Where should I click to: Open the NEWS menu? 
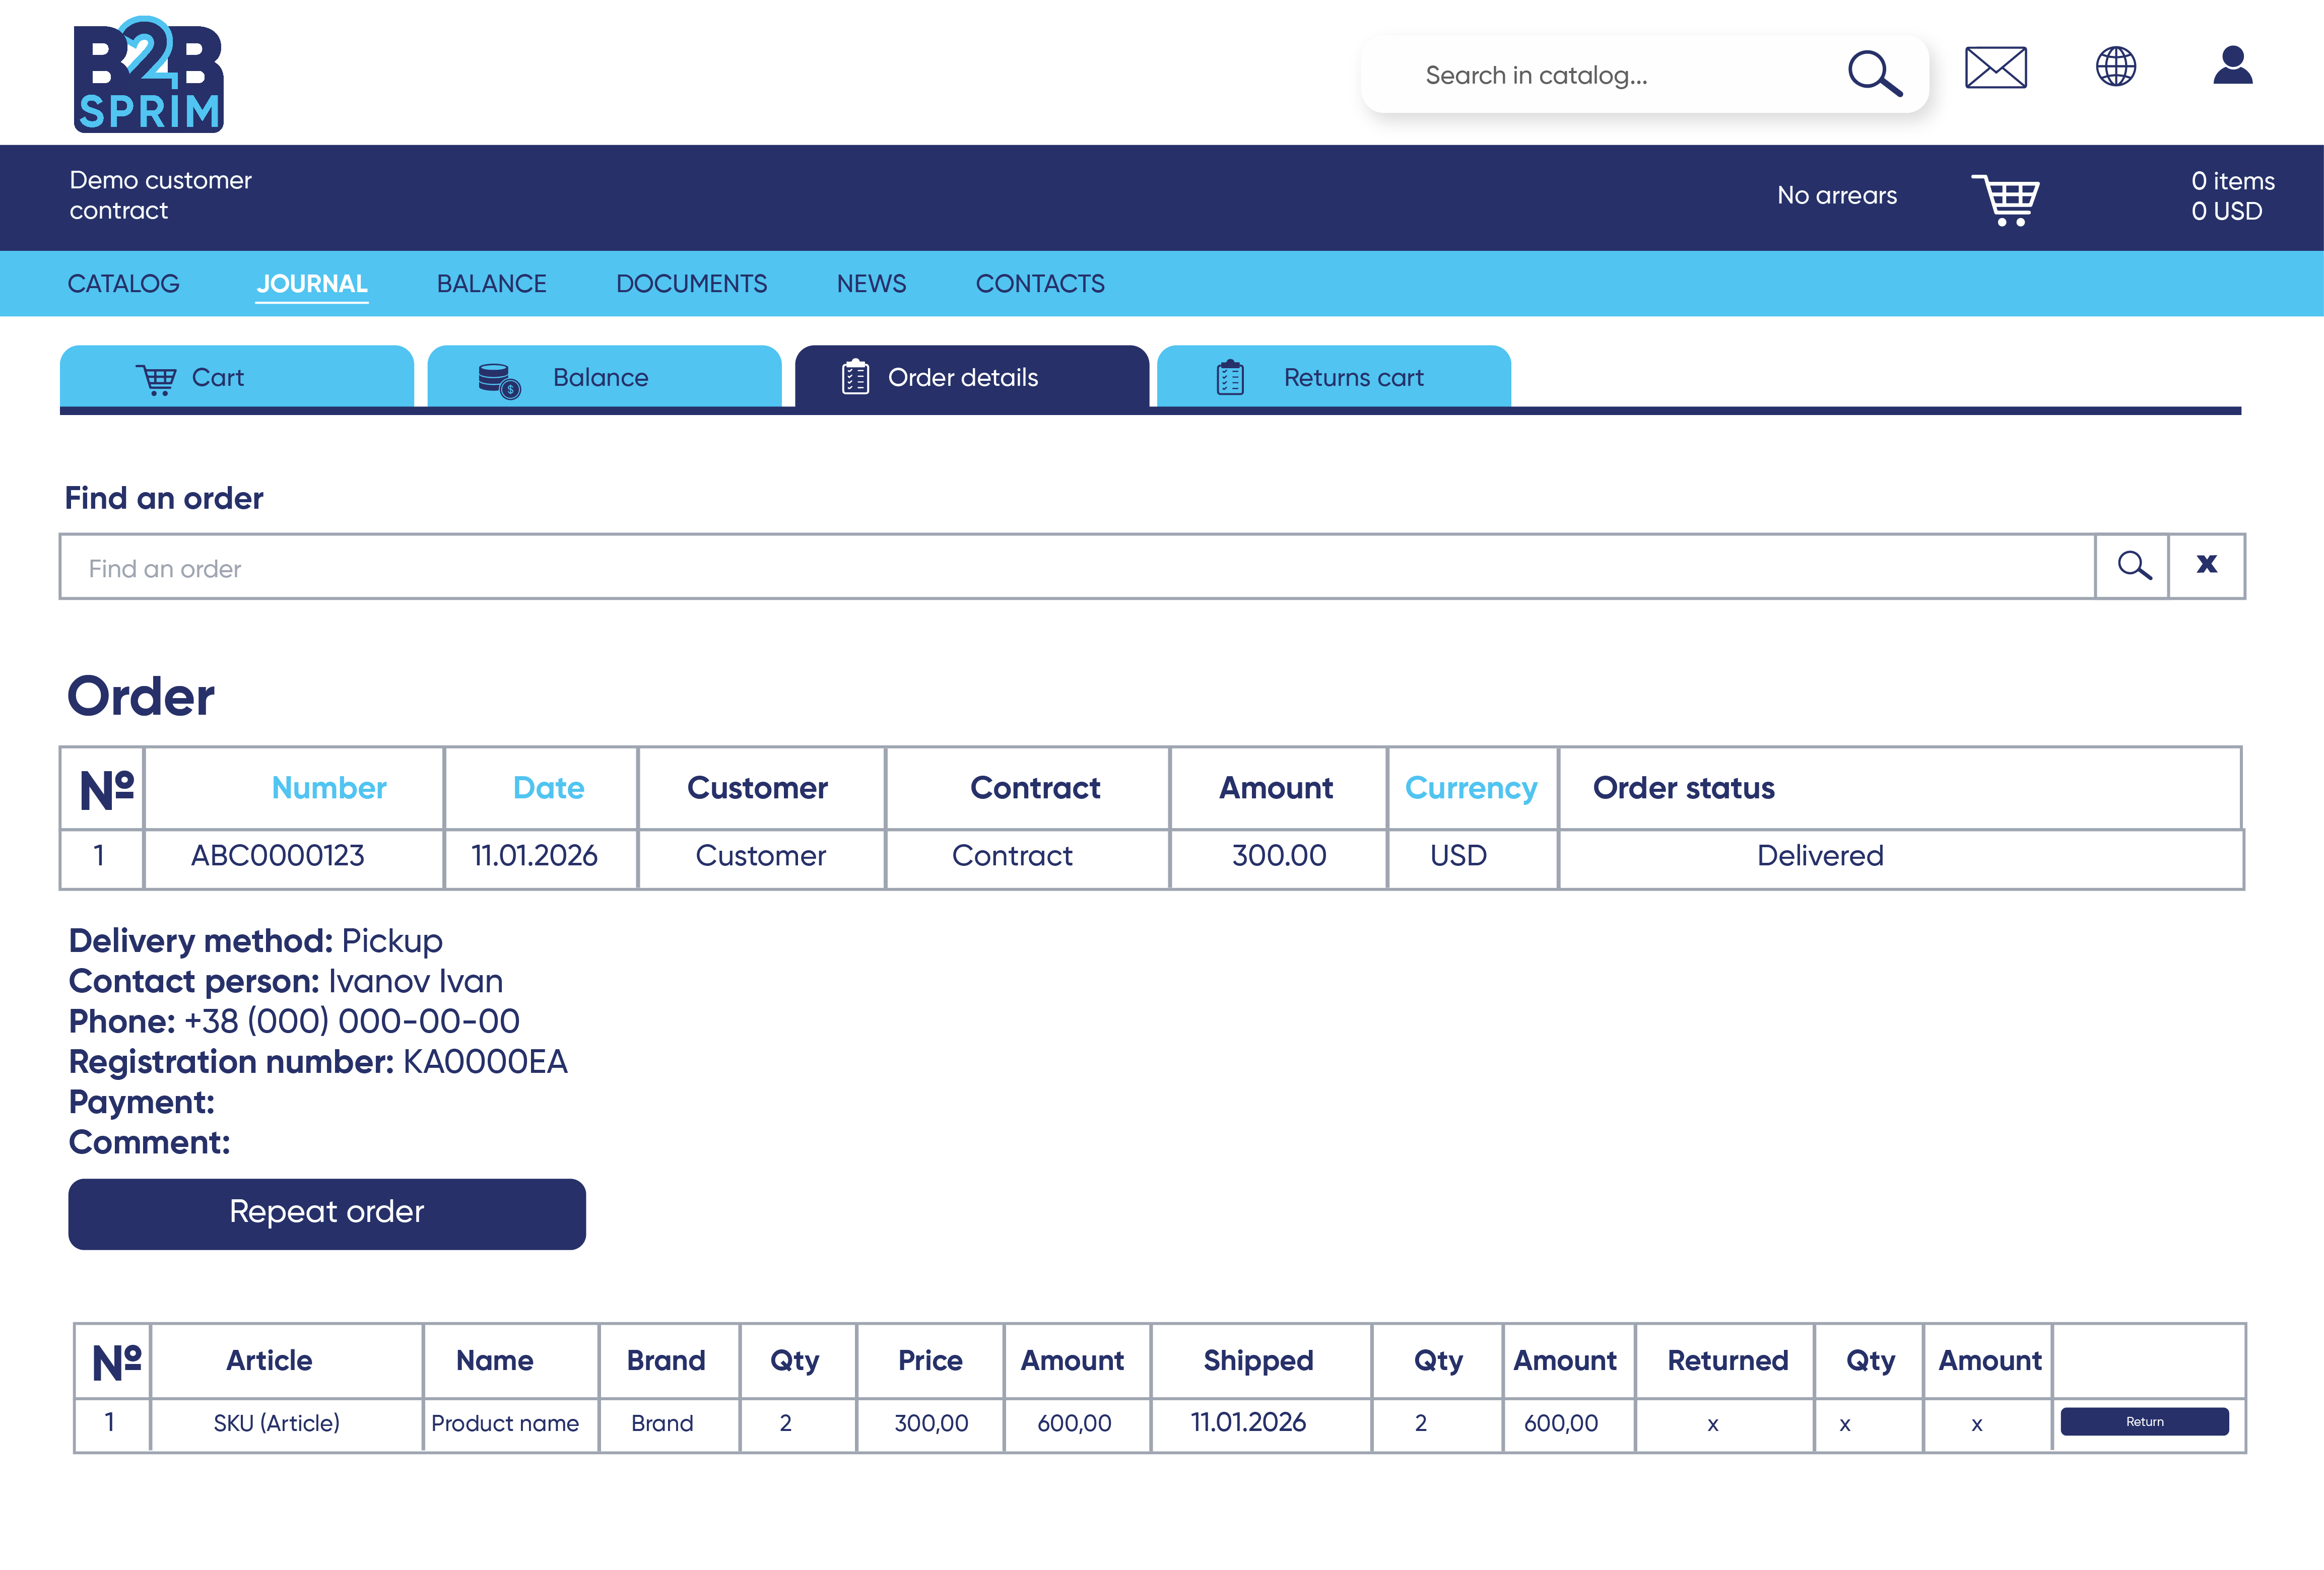(x=871, y=284)
